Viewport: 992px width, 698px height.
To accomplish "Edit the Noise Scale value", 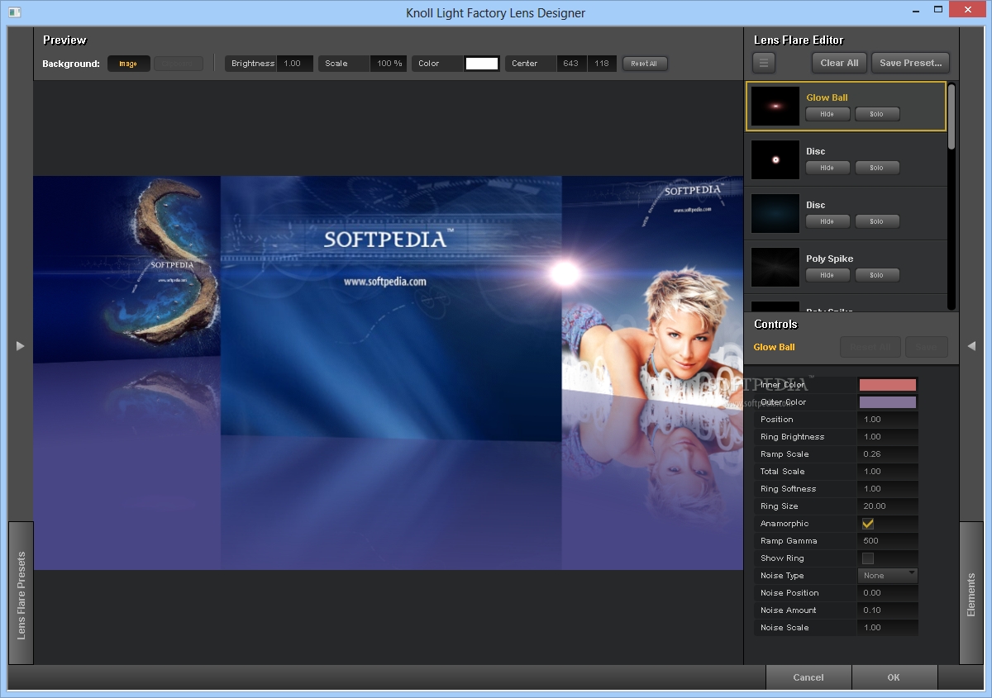I will [x=888, y=628].
